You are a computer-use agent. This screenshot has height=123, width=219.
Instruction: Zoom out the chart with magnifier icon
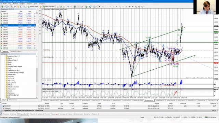(x=71, y=6)
